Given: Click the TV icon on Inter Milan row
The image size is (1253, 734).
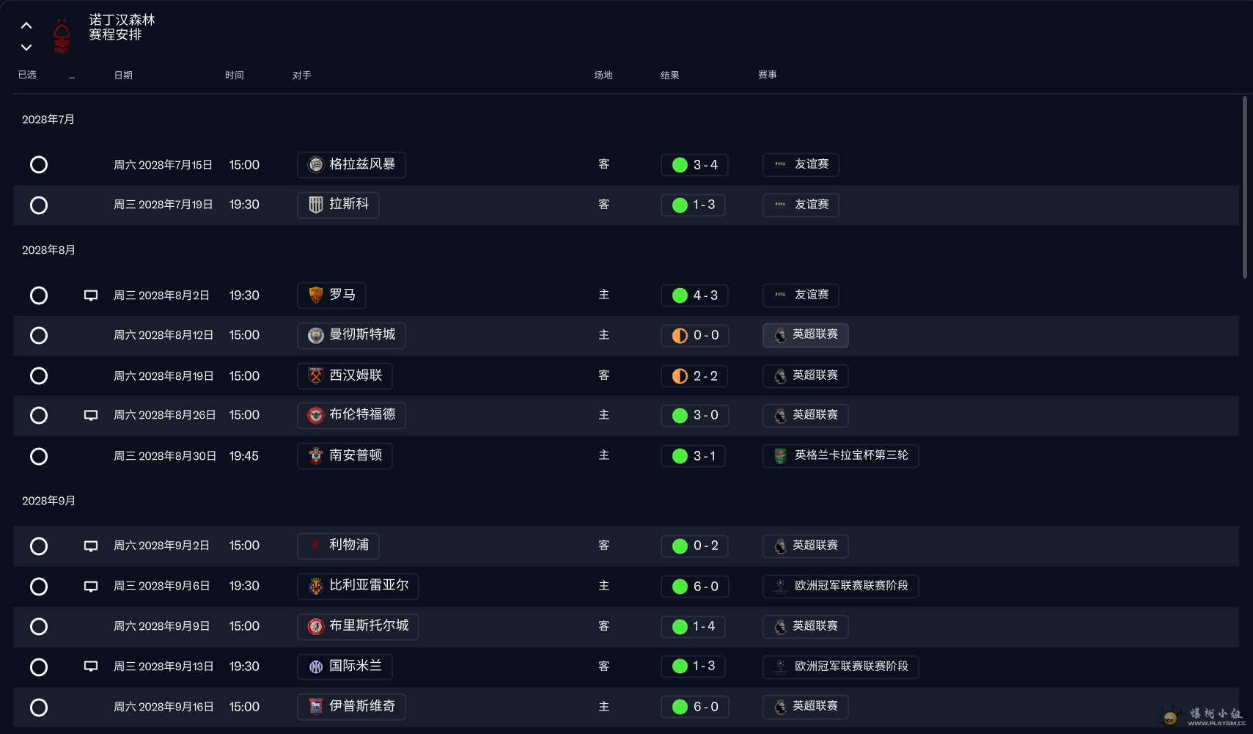Looking at the screenshot, I should (91, 667).
